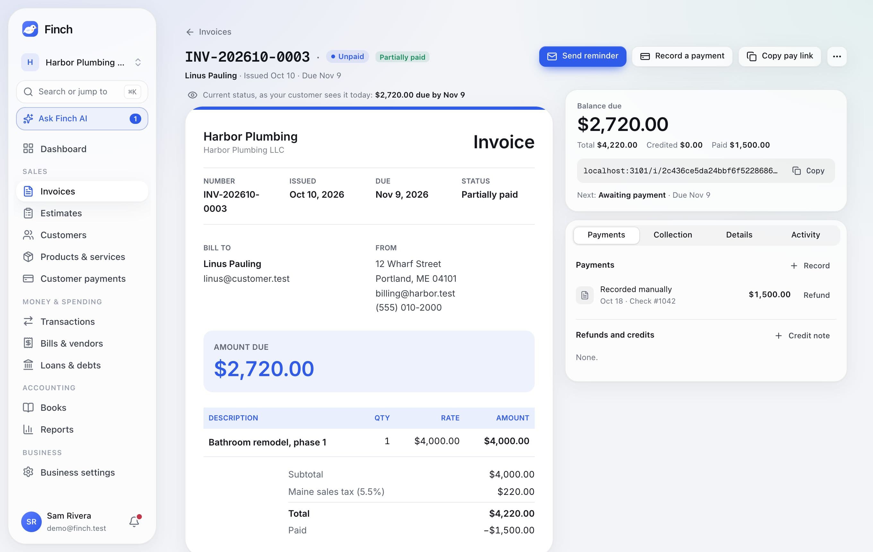Click the Invoices document icon in sidebar
The image size is (873, 552).
[28, 191]
